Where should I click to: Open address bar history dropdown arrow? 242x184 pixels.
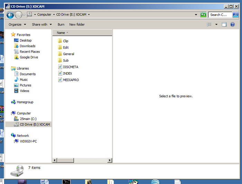click(196, 15)
